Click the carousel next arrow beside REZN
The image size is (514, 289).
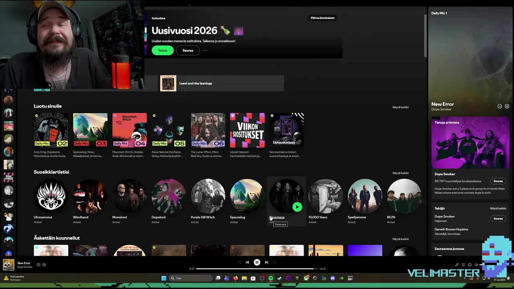420,201
